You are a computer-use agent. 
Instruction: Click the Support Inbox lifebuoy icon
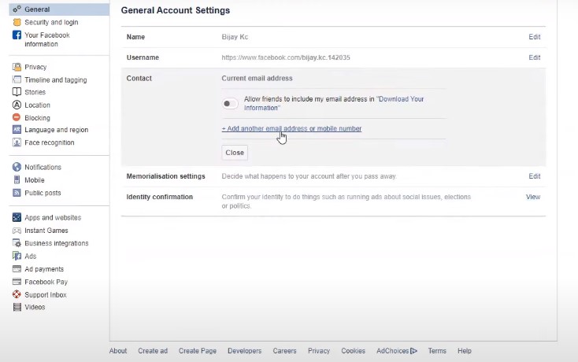17,294
